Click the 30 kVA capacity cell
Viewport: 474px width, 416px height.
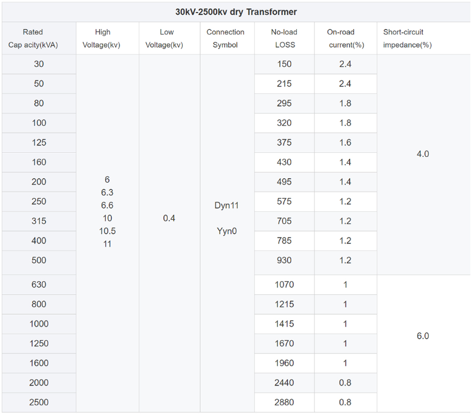(x=39, y=64)
